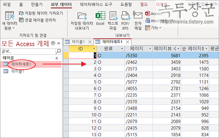Click the /2079 page cell
This screenshot has height=138, width=219.
point(139,121)
